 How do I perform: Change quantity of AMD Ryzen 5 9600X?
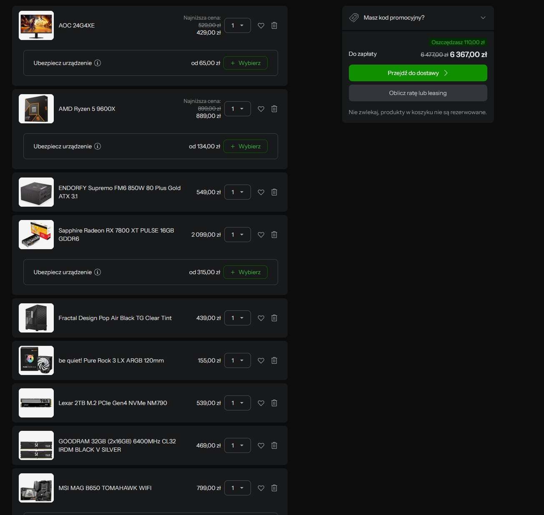[238, 109]
